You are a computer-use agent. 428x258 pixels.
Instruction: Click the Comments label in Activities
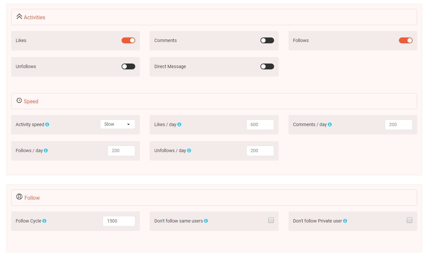tap(165, 40)
